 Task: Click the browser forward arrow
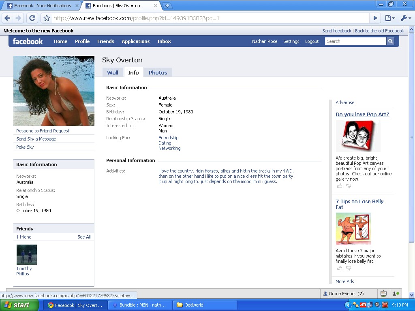pyautogui.click(x=18, y=18)
